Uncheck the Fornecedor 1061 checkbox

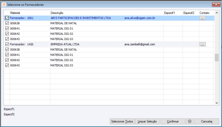coord(7,18)
